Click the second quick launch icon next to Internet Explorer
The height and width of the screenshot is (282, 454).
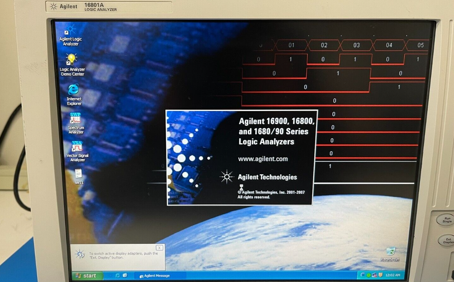125,275
